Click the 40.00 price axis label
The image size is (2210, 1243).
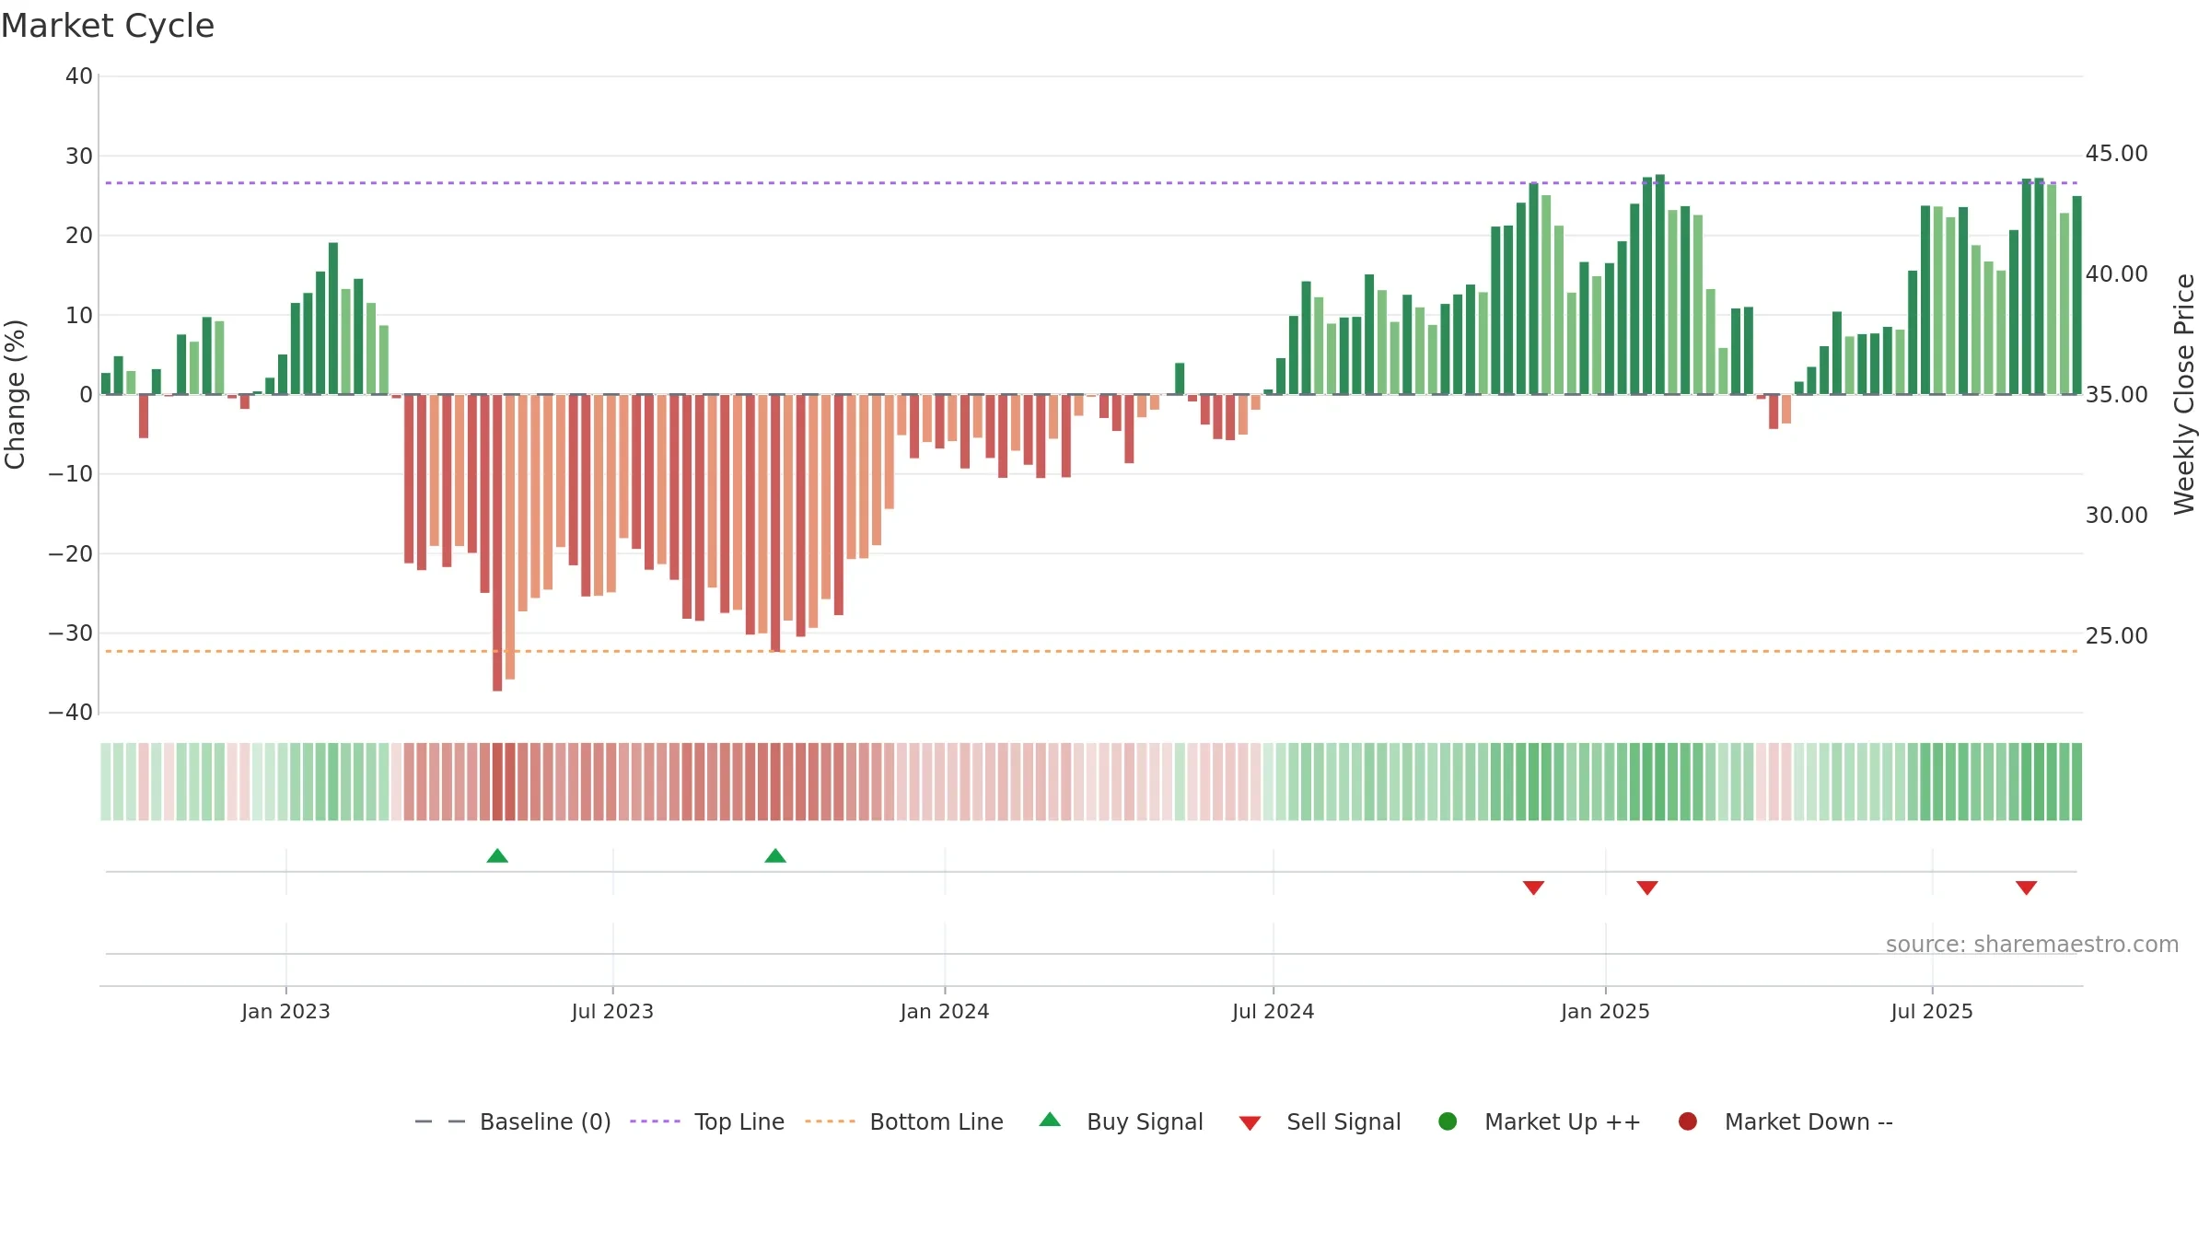point(2116,274)
